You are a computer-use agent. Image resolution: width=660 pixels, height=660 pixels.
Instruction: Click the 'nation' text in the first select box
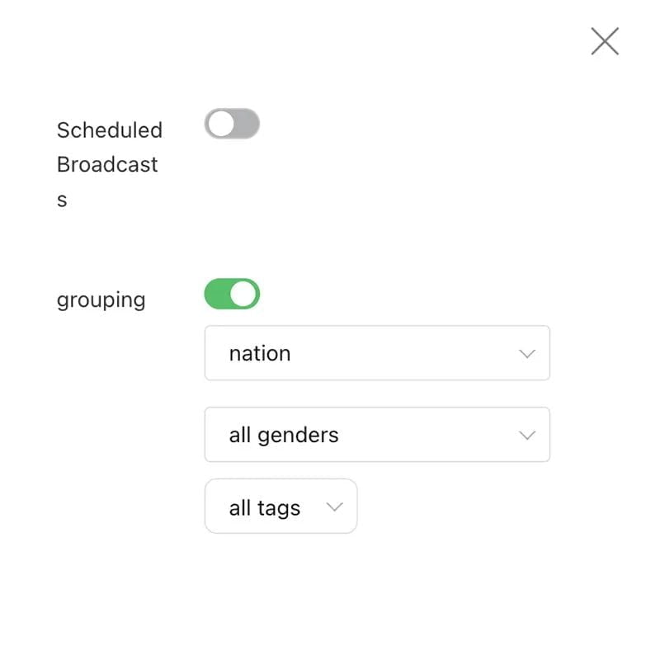coord(260,353)
